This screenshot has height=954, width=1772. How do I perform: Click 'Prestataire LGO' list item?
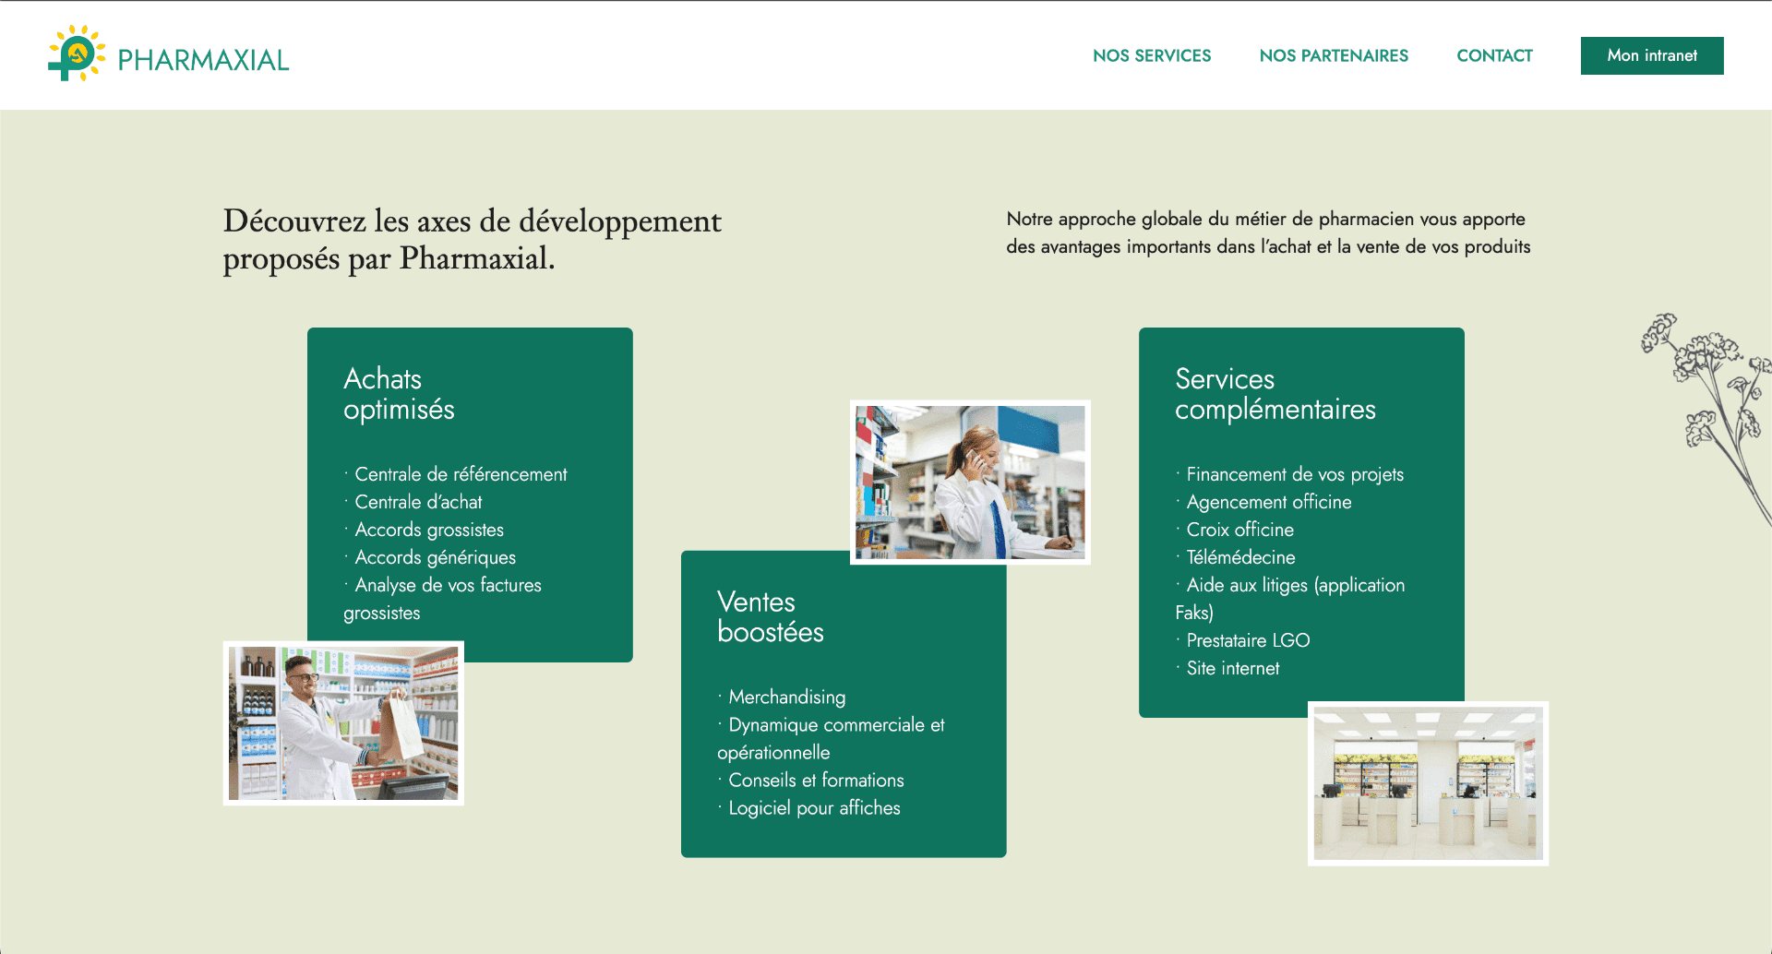1248,640
